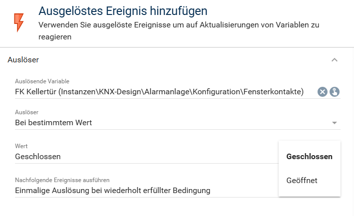This screenshot has width=354, height=216.
Task: Click the orange lightning bolt event icon
Action: tap(19, 22)
